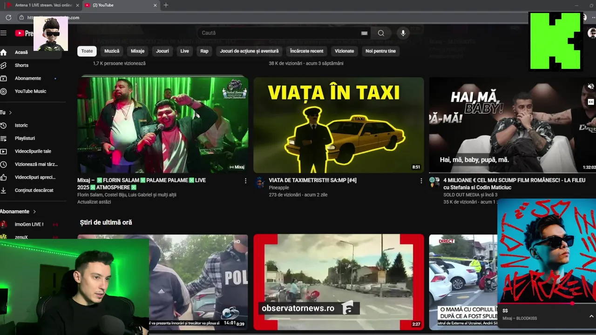Open a new browser tab
Screen dimensions: 596x335
[x=166, y=5]
